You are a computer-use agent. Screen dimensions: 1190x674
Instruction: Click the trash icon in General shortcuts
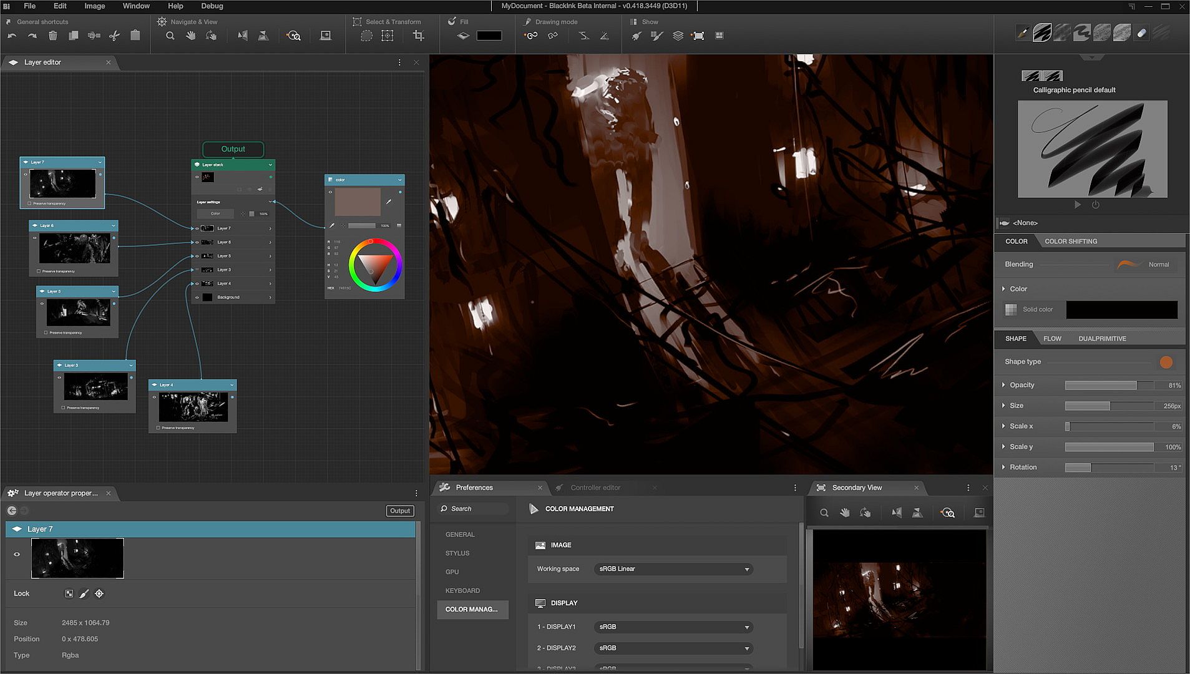click(53, 36)
